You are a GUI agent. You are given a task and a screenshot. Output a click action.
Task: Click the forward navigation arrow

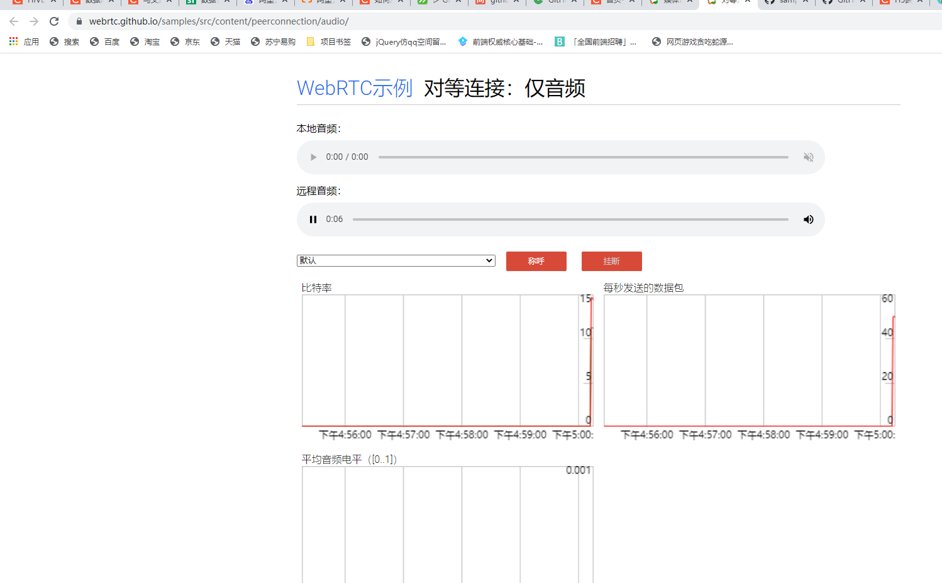pos(34,21)
